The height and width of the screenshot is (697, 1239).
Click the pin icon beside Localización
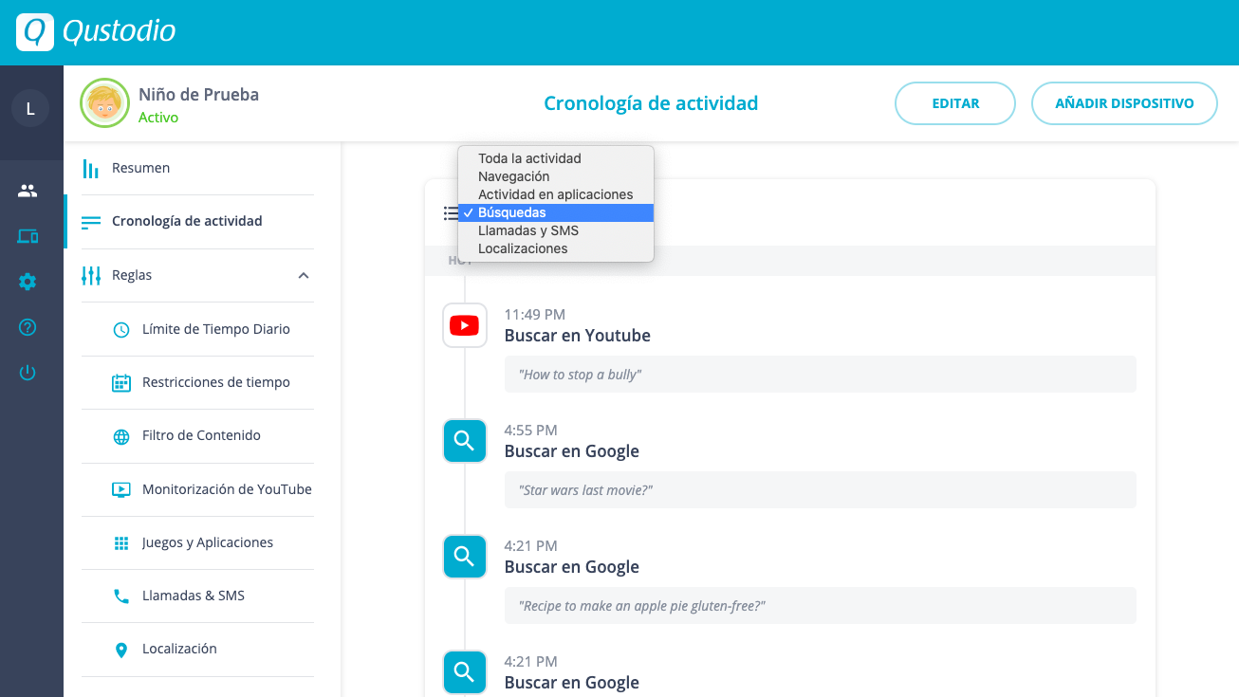[x=121, y=651]
